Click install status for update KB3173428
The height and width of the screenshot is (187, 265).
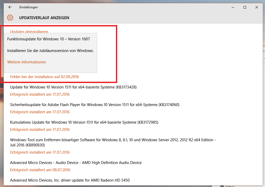click(x=40, y=94)
